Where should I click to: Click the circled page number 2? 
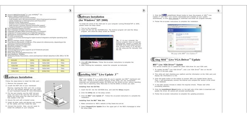click(70, 11)
